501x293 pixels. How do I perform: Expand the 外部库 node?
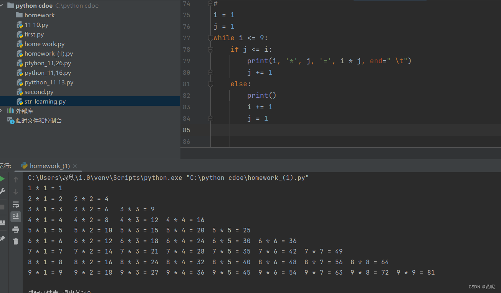(x=2, y=111)
